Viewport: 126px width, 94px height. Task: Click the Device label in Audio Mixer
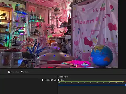click(61, 80)
